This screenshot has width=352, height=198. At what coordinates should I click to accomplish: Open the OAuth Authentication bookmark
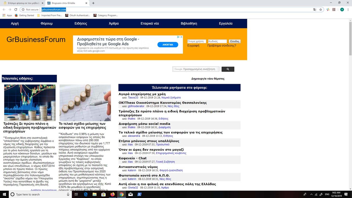pyautogui.click(x=78, y=15)
